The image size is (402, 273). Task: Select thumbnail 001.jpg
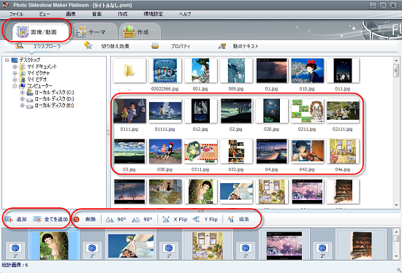click(200, 71)
